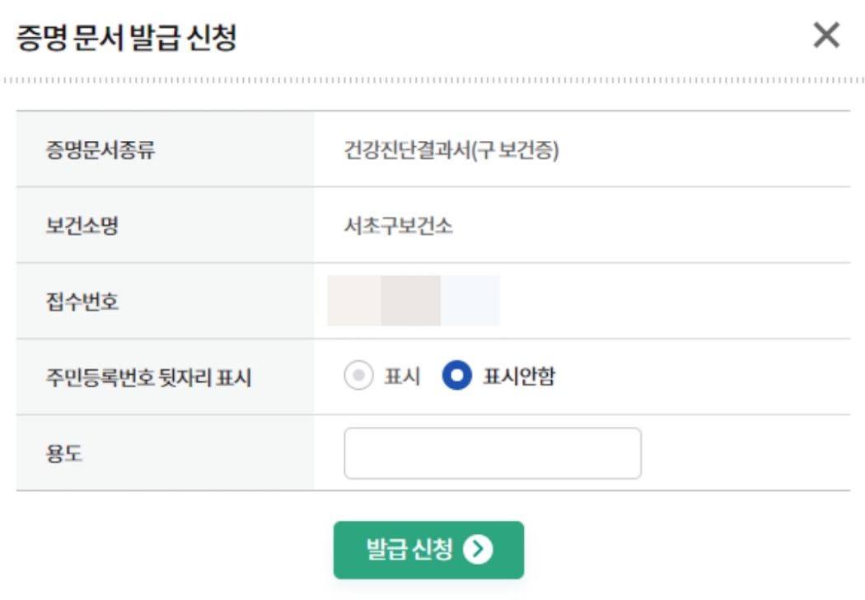Close the 증명 문서 발급 신청 dialog
865x600 pixels.
(x=826, y=35)
